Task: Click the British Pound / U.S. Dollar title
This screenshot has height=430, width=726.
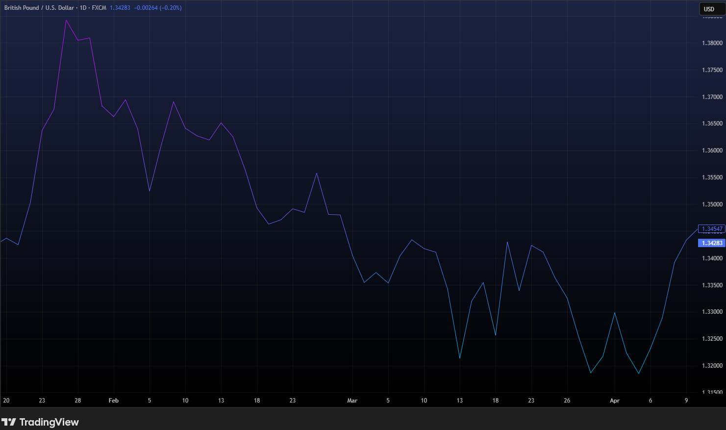Action: (39, 8)
